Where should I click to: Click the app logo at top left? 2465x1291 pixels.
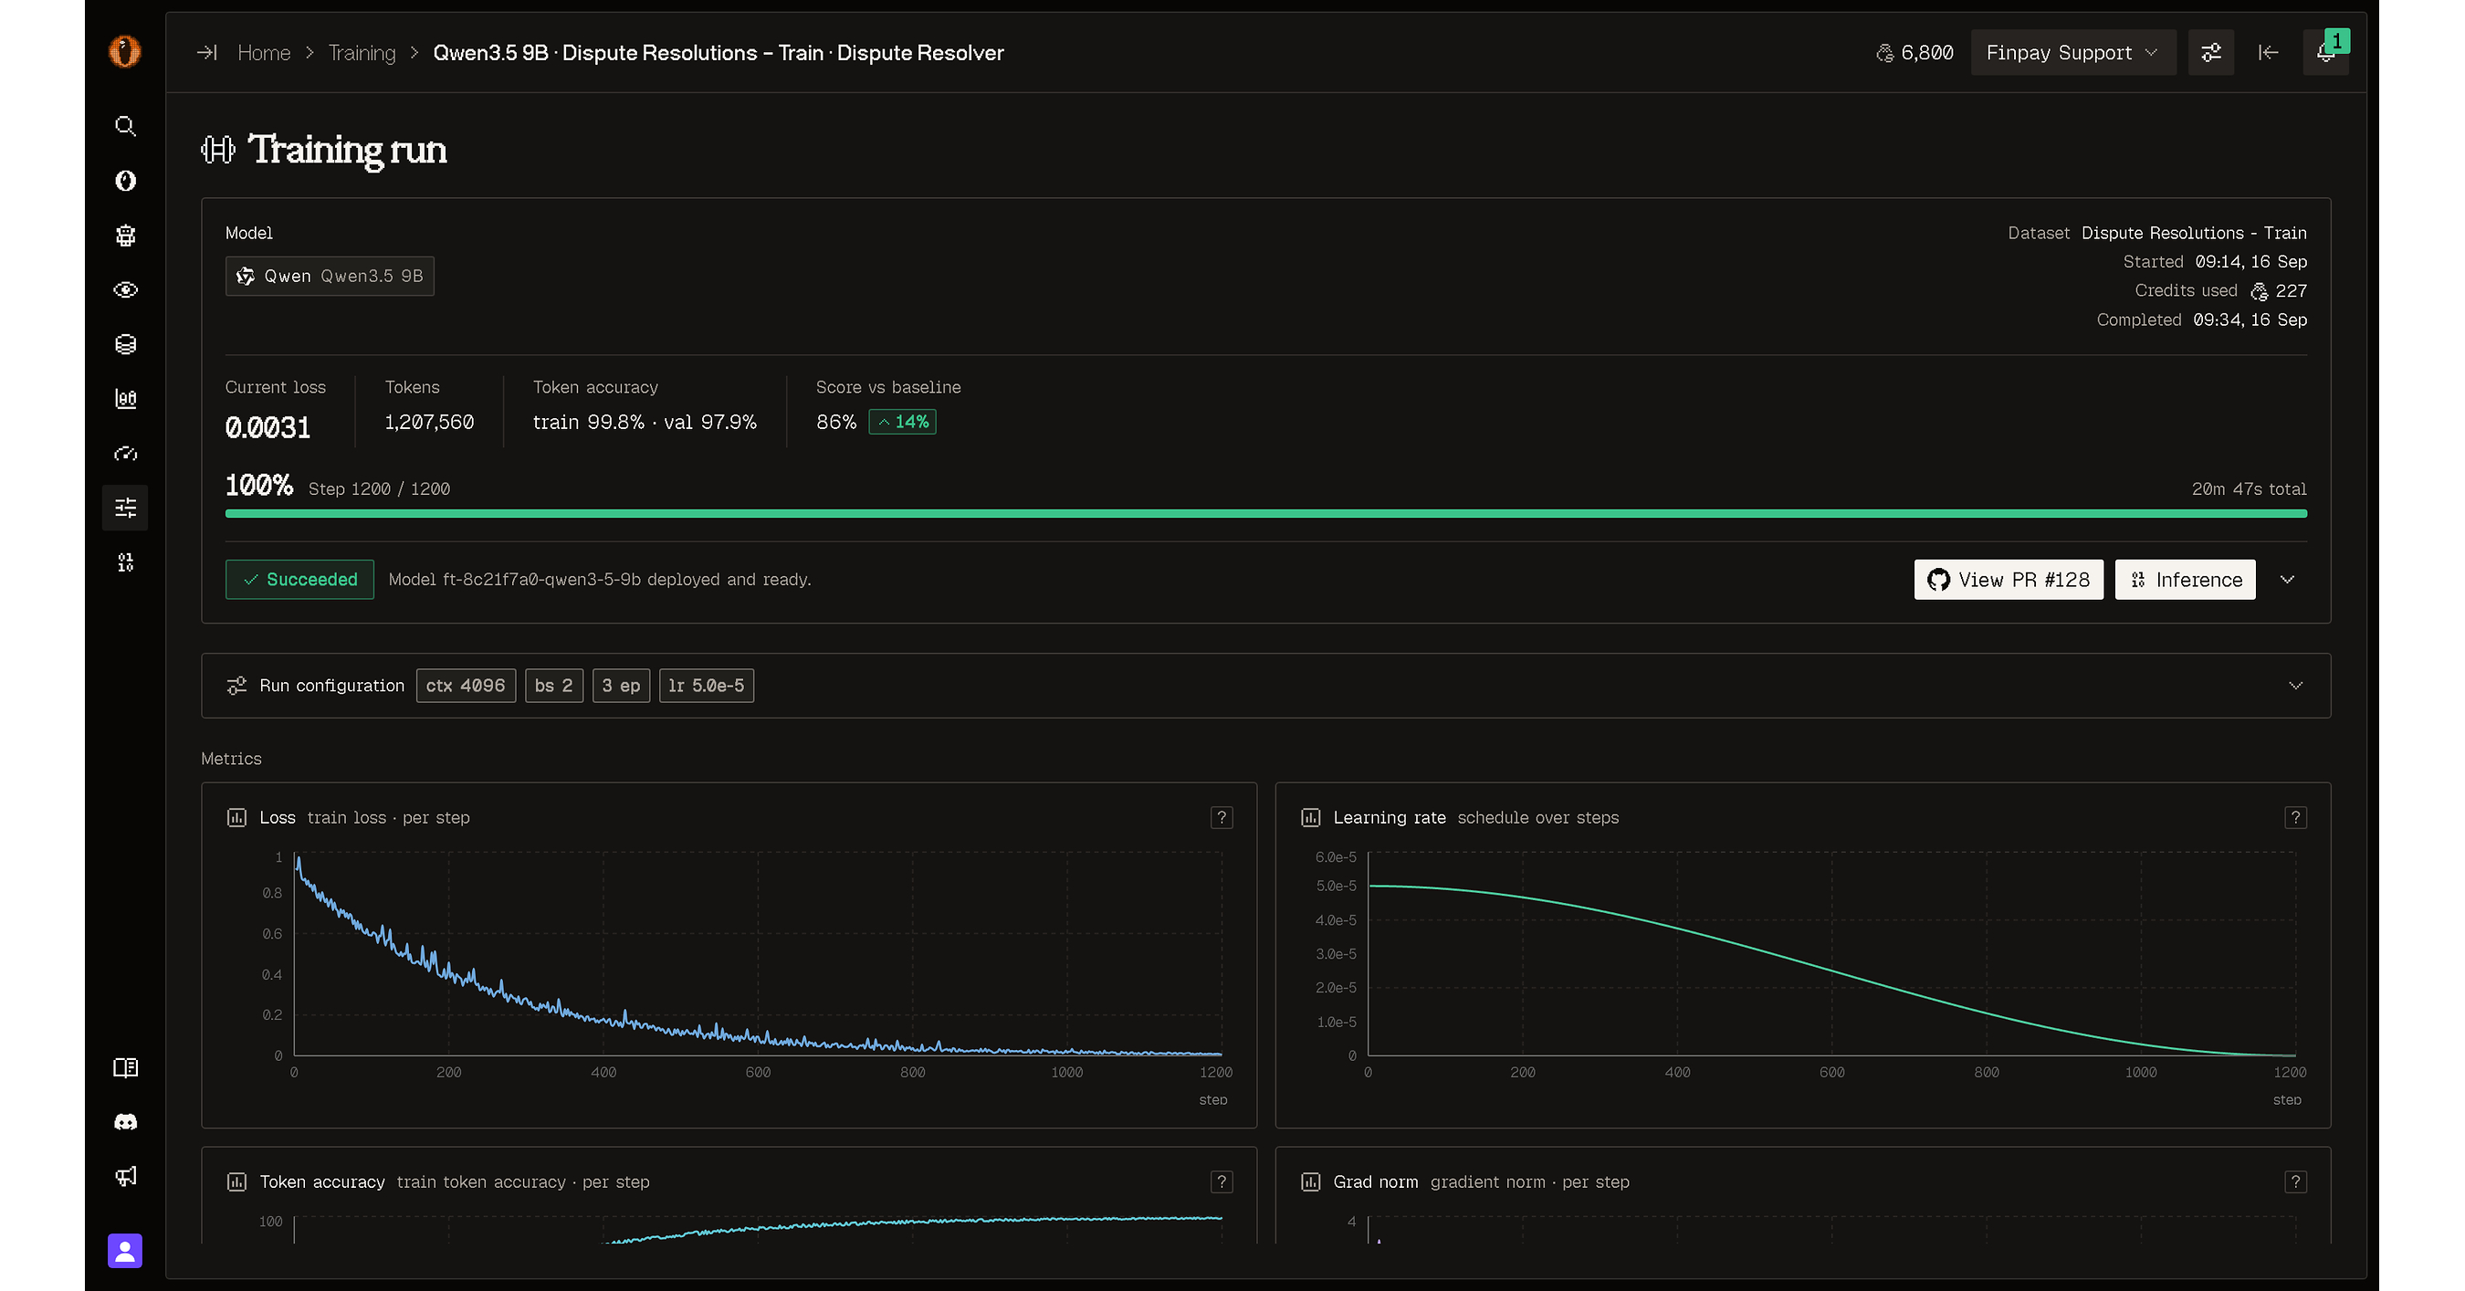(x=125, y=52)
